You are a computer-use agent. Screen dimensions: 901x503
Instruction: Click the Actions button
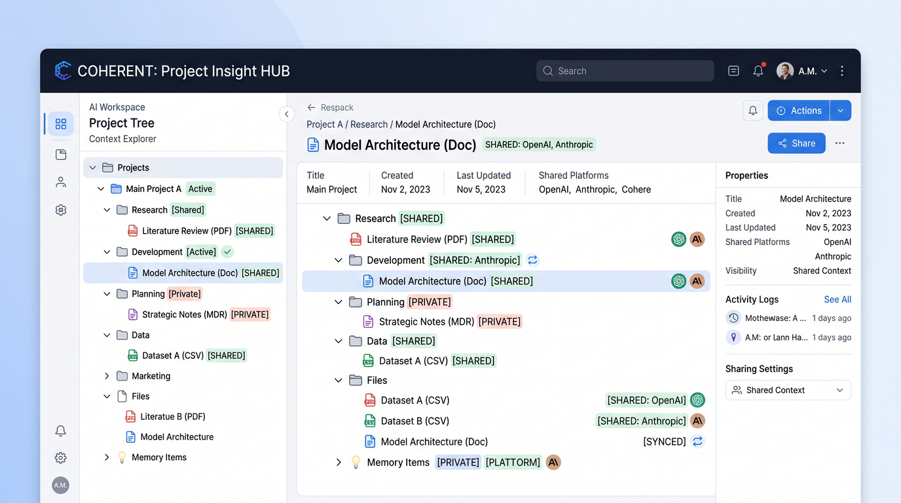[799, 111]
